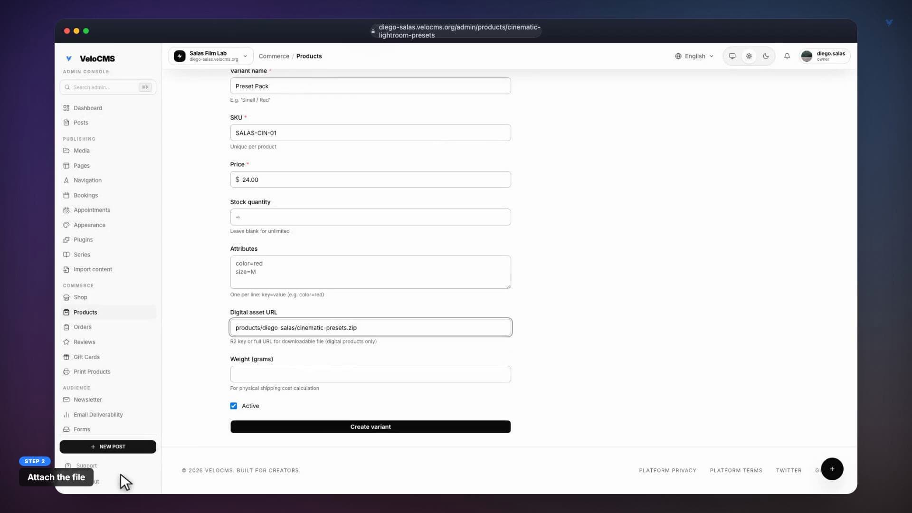The width and height of the screenshot is (912, 513).
Task: Open the notifications bell
Action: pyautogui.click(x=787, y=56)
